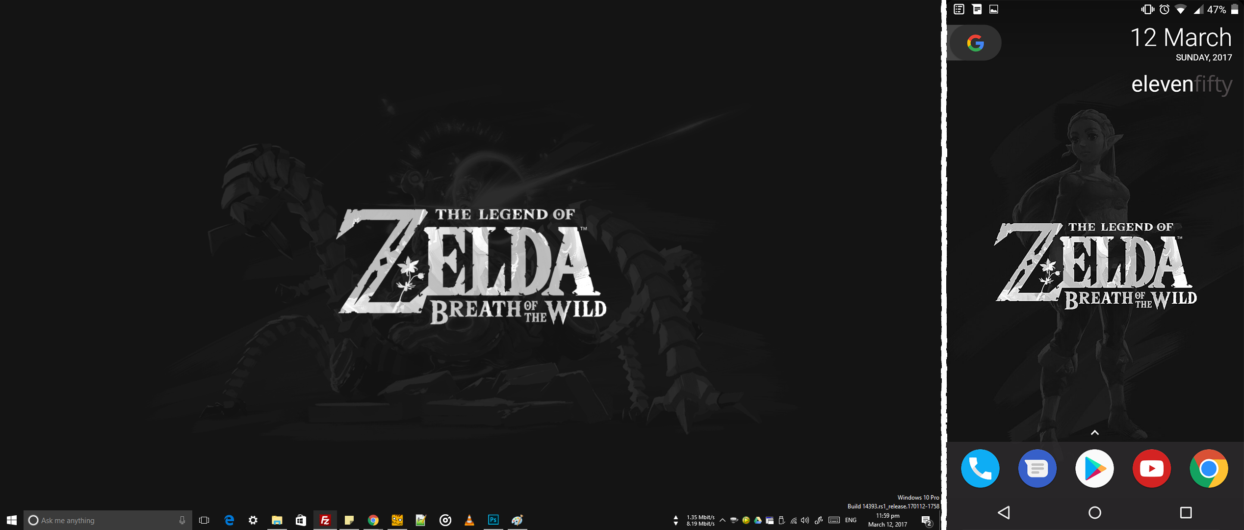Launch Photoshop from the taskbar
This screenshot has height=530, width=1244.
click(493, 520)
